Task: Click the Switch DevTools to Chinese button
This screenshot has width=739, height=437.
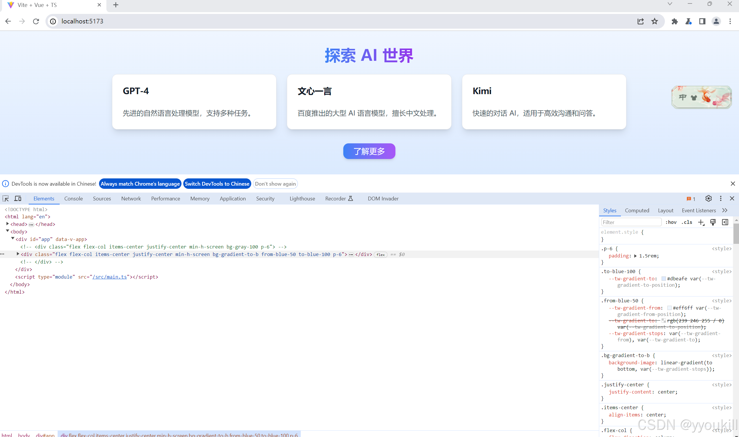Action: pos(217,183)
